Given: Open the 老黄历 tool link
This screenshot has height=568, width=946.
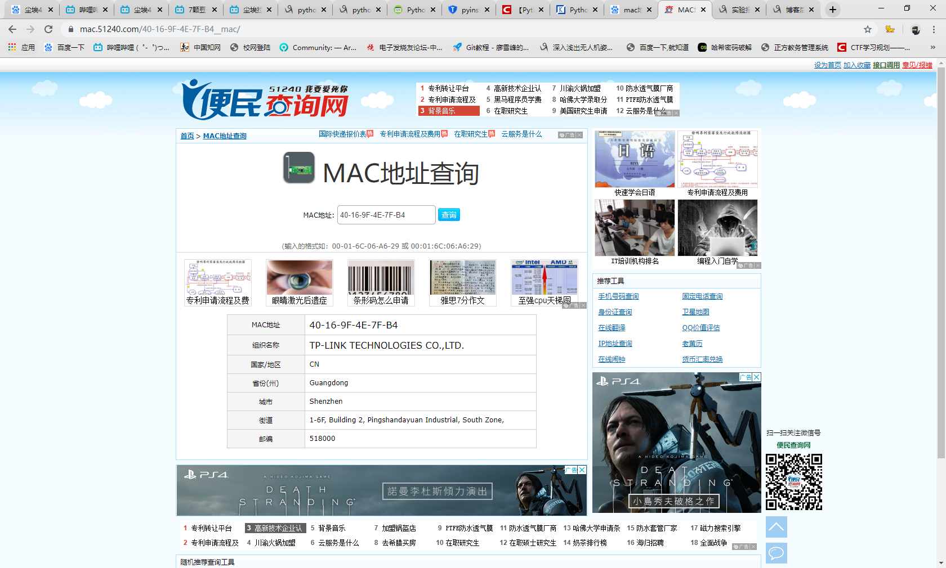Looking at the screenshot, I should tap(692, 344).
